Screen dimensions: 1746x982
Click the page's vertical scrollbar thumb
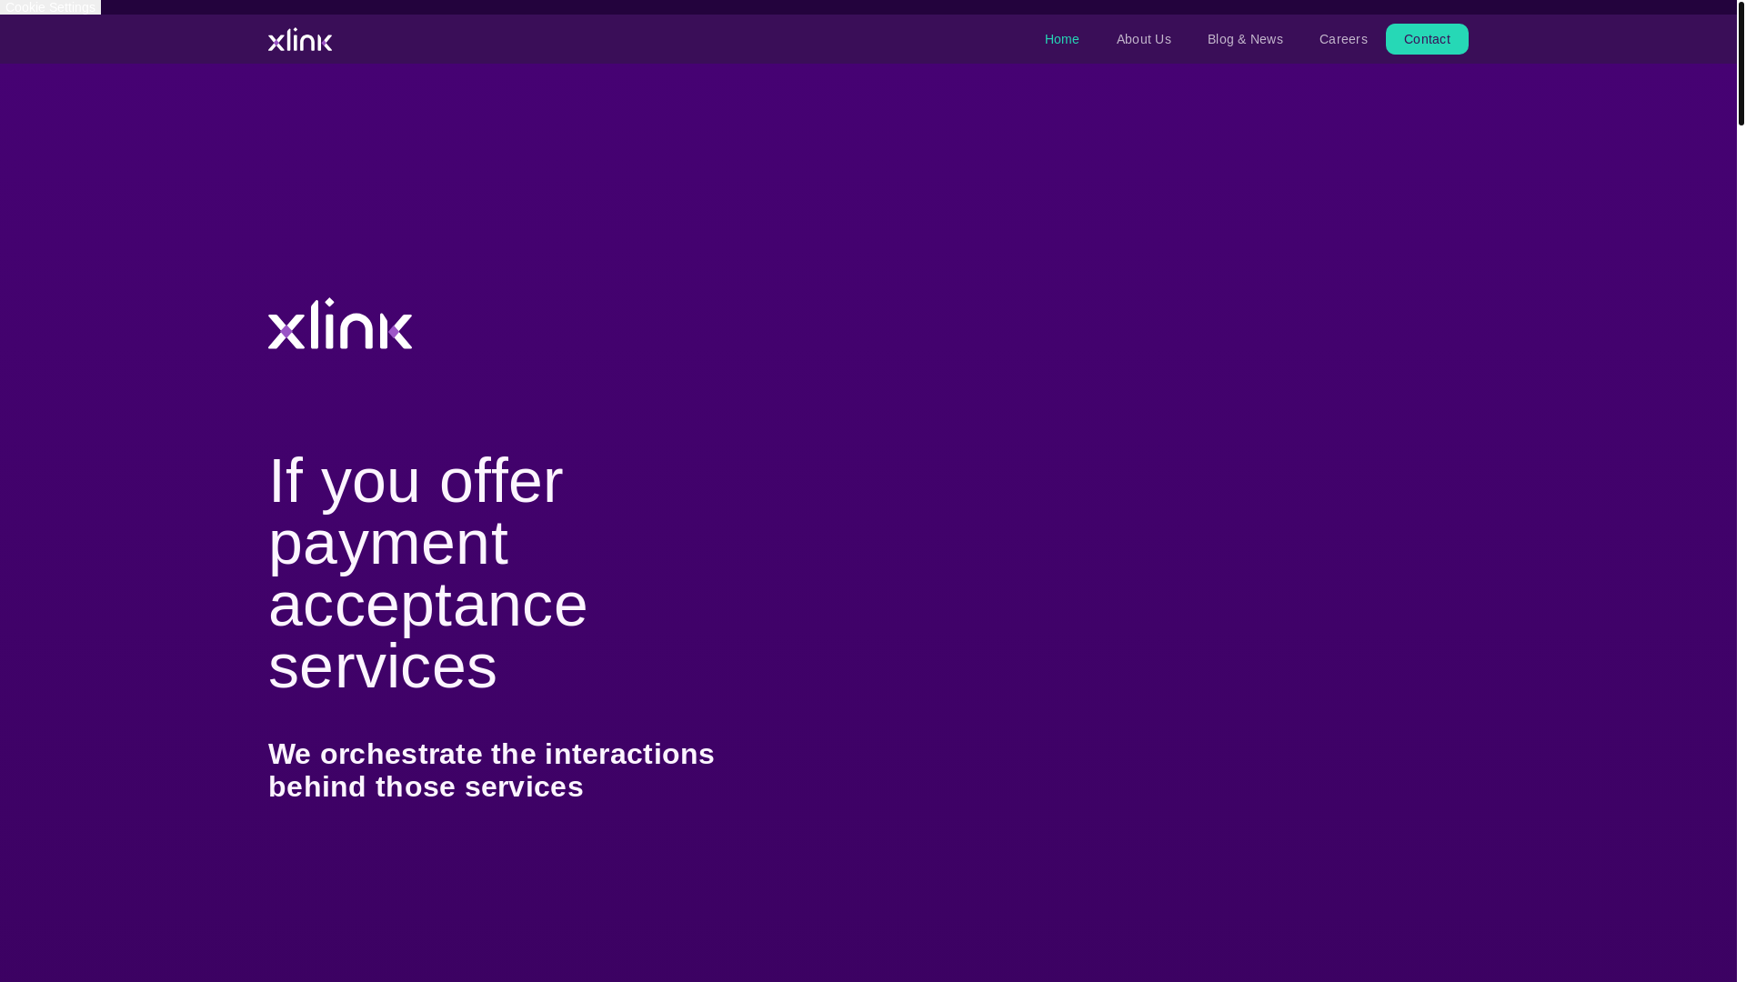click(1741, 64)
